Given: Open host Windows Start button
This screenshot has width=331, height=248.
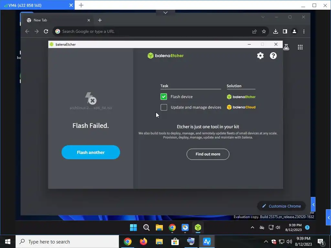Looking at the screenshot, I should coord(8,242).
